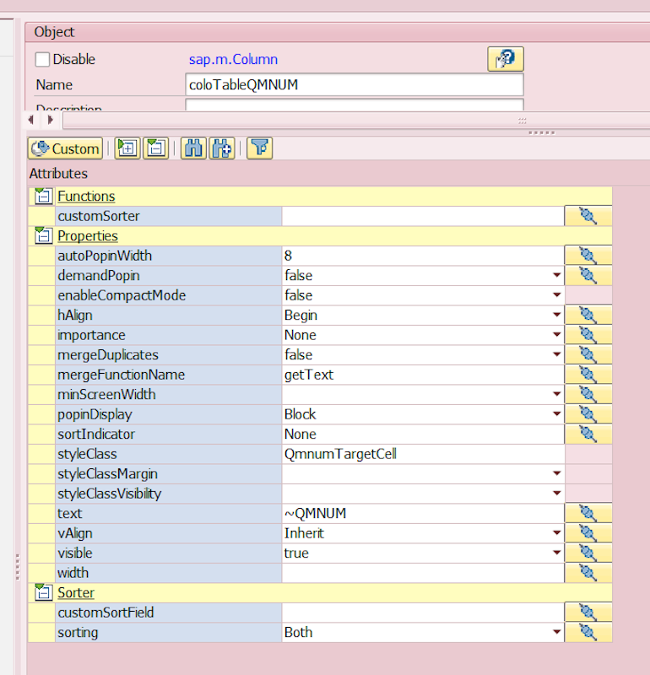Open the object help icon button

coord(506,59)
